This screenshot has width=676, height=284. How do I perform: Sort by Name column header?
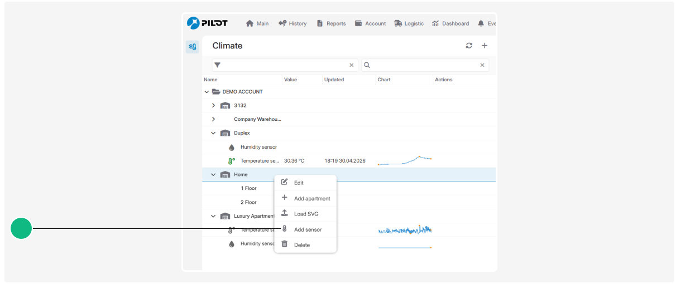(210, 80)
